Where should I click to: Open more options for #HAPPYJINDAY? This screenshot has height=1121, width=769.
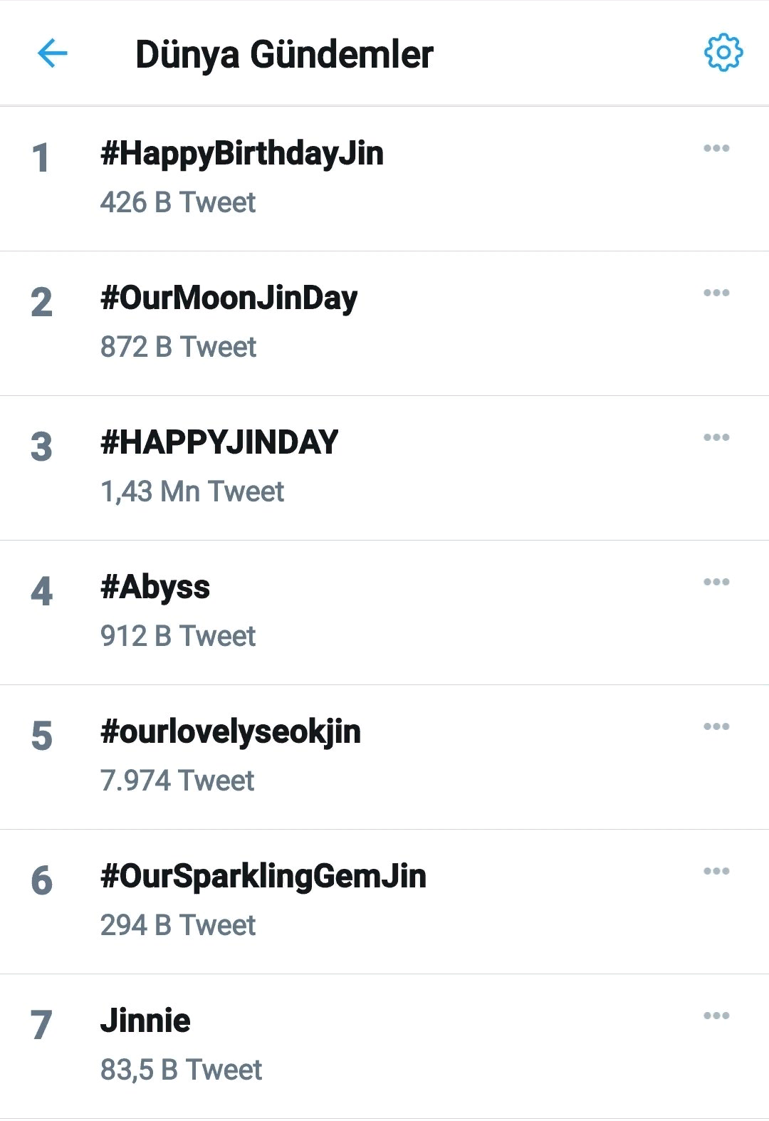click(716, 437)
